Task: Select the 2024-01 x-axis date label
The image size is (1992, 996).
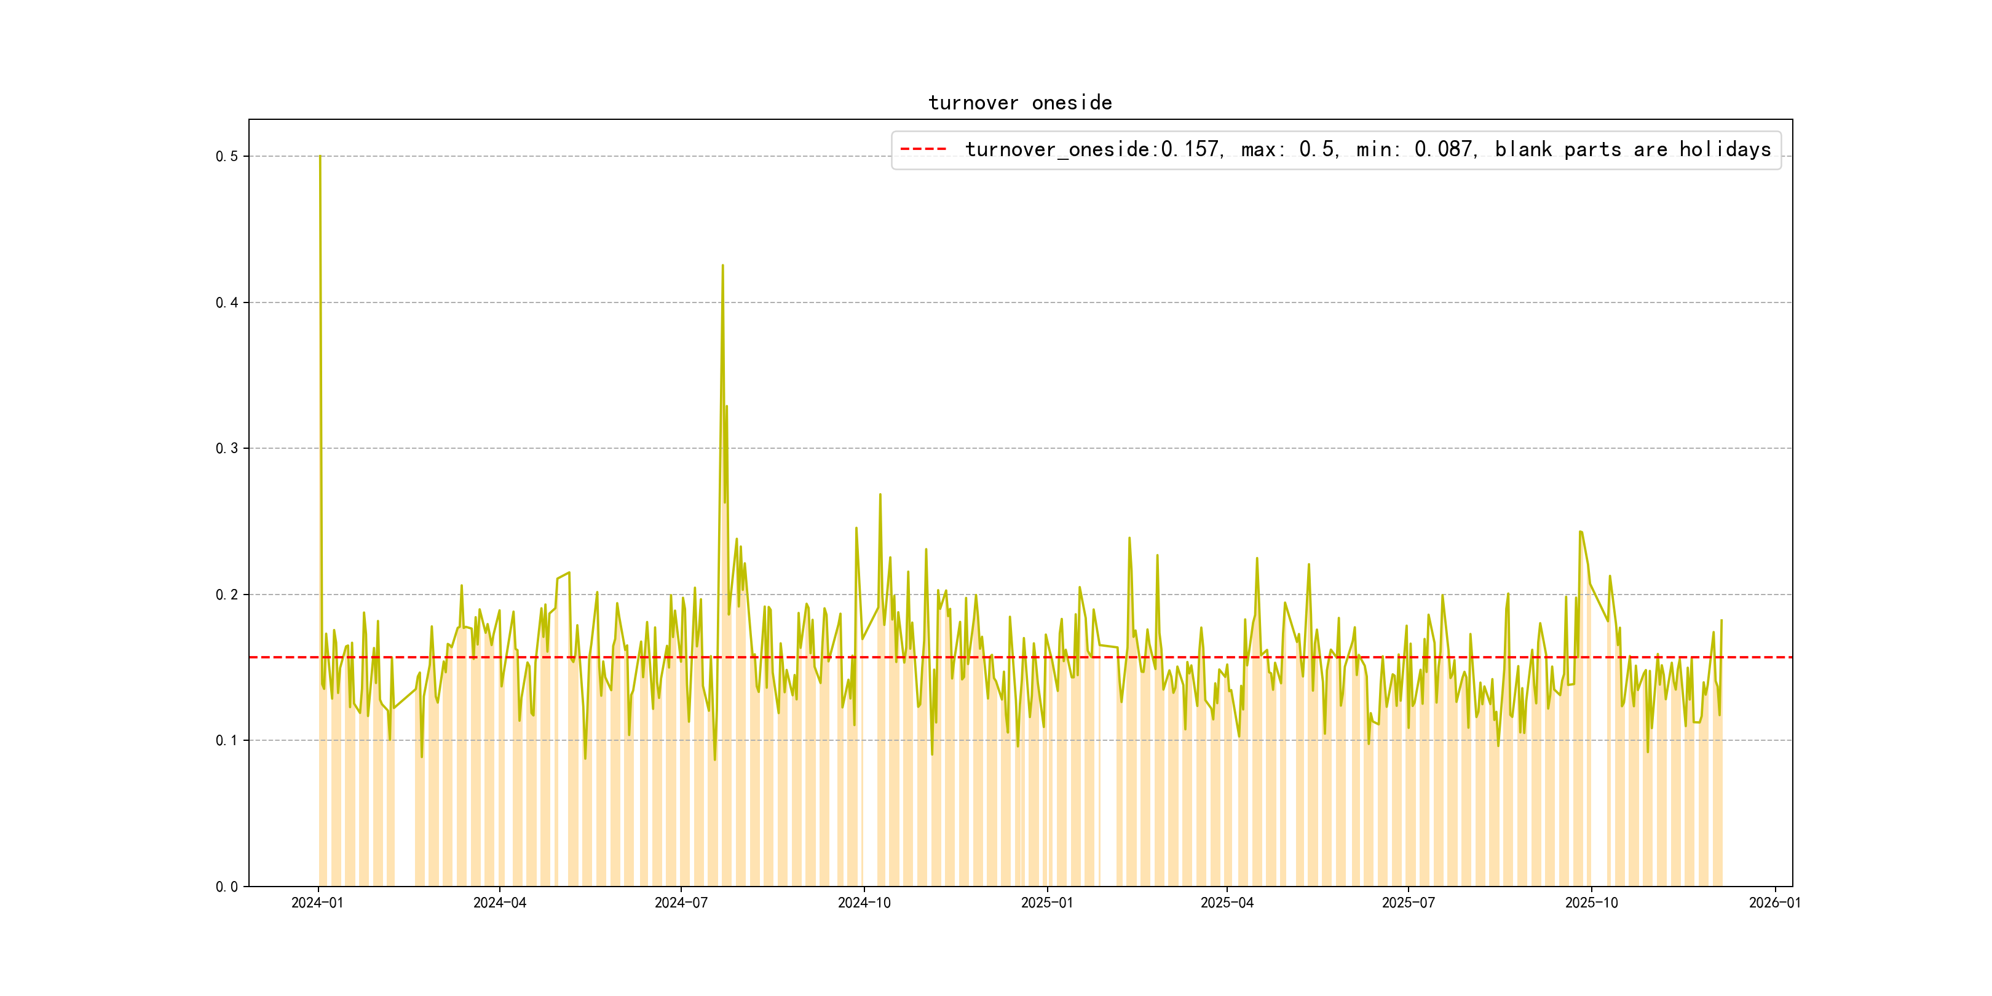Action: pos(317,903)
